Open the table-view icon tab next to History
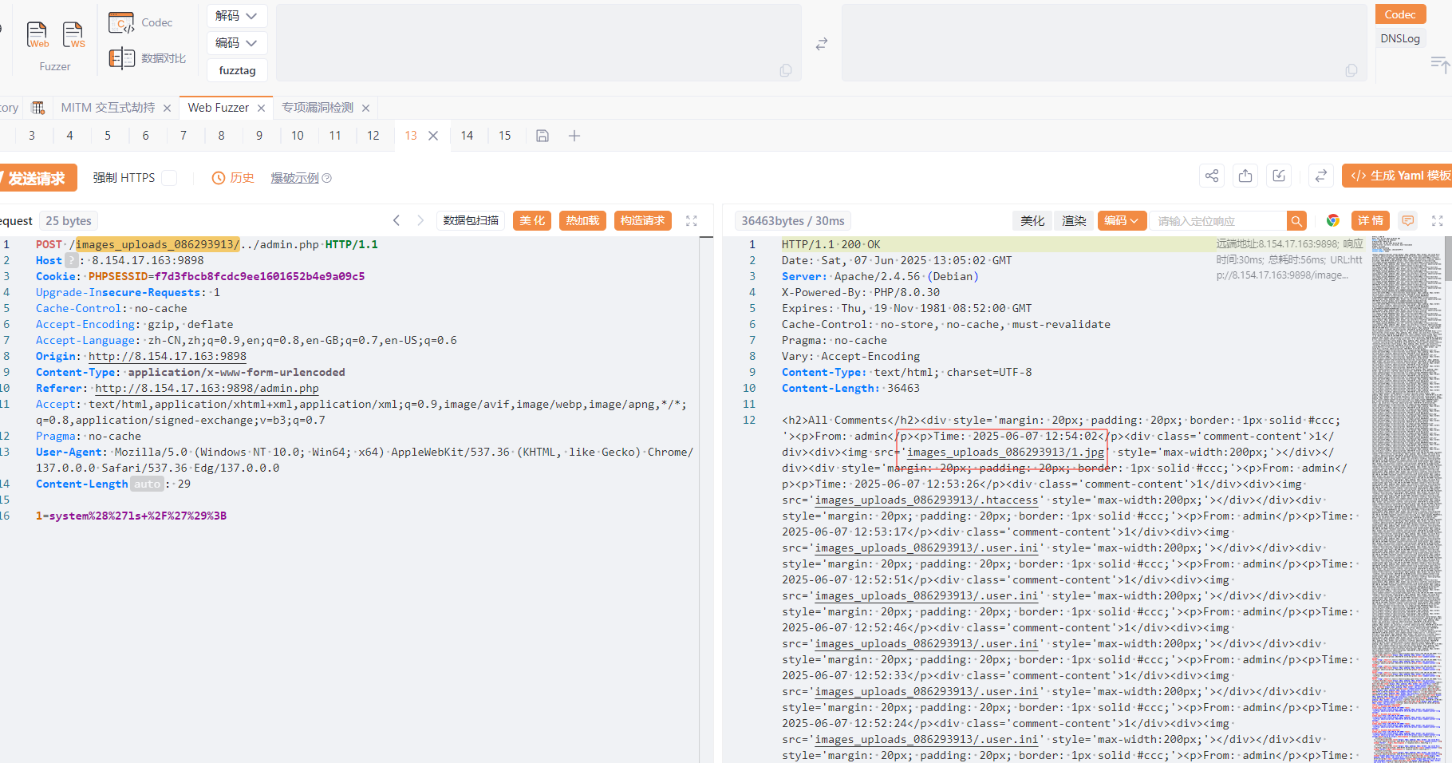Image resolution: width=1452 pixels, height=763 pixels. click(37, 108)
